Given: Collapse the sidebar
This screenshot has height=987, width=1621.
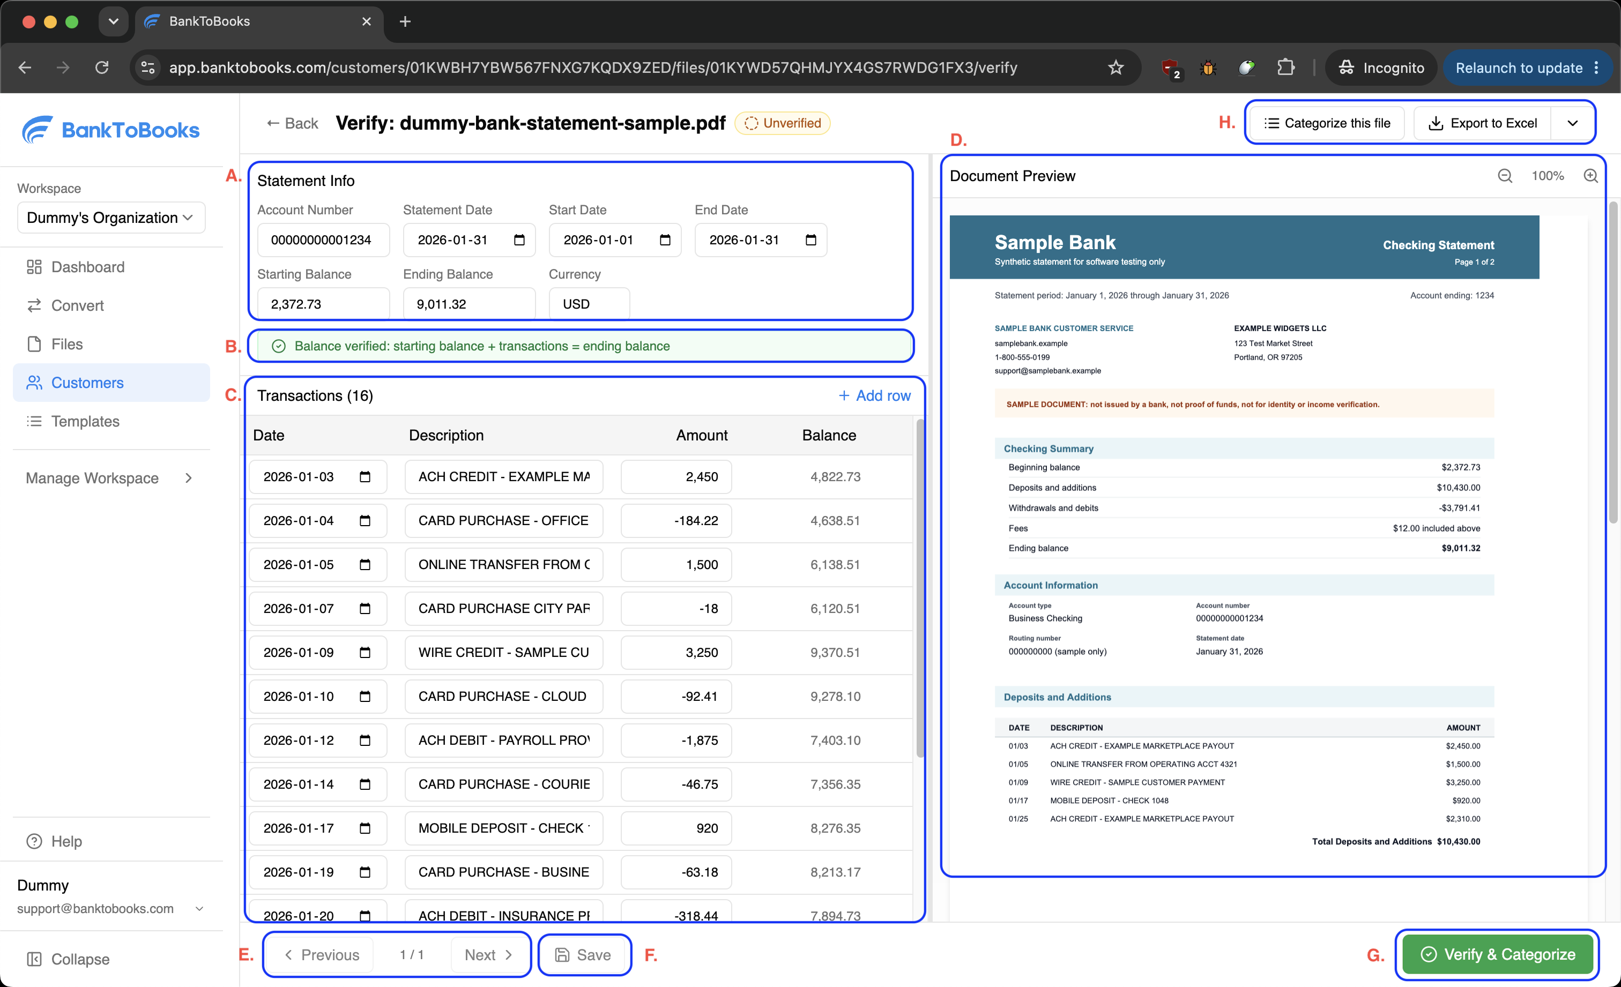Looking at the screenshot, I should tap(68, 959).
